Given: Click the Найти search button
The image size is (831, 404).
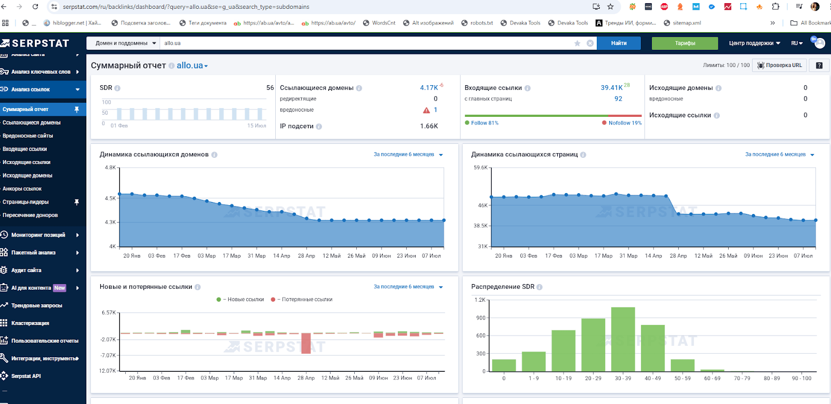Looking at the screenshot, I should pos(619,43).
